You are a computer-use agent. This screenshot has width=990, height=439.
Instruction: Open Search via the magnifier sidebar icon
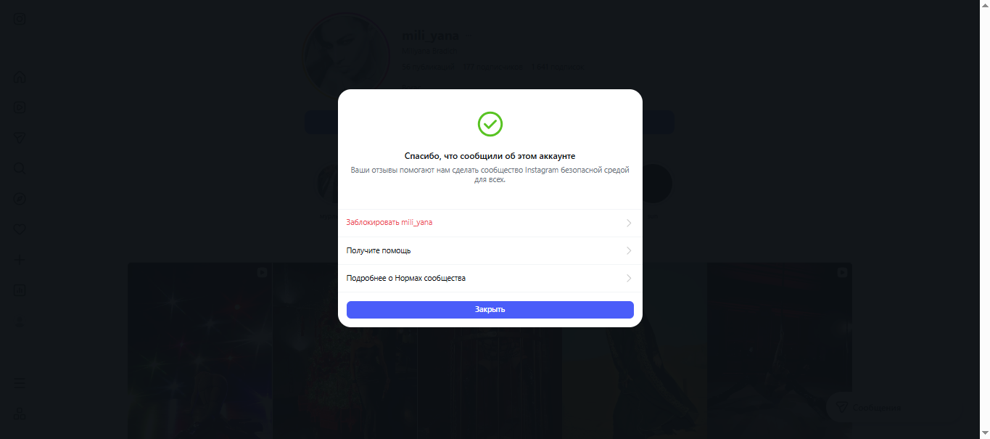20,168
